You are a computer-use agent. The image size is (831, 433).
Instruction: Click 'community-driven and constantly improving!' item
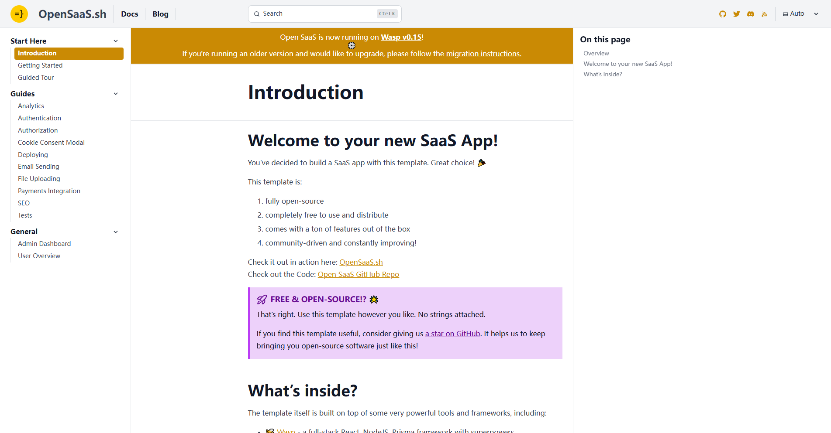coord(341,243)
